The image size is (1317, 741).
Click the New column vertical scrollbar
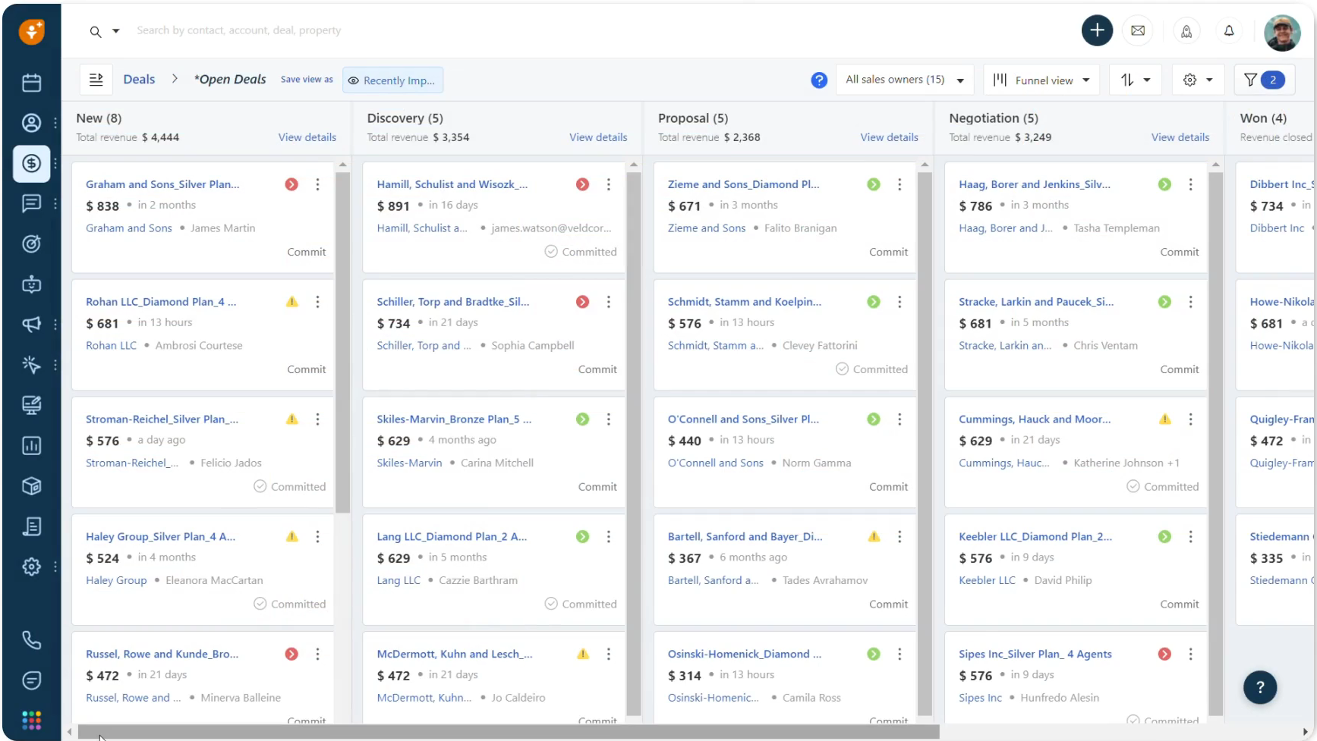(342, 342)
